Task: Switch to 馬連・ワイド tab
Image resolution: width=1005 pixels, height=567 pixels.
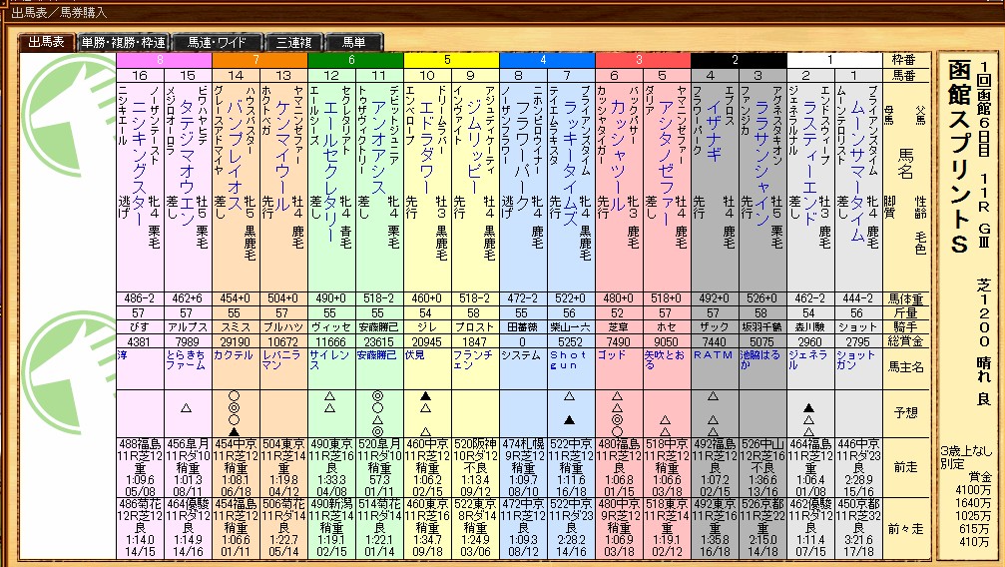Action: point(217,42)
